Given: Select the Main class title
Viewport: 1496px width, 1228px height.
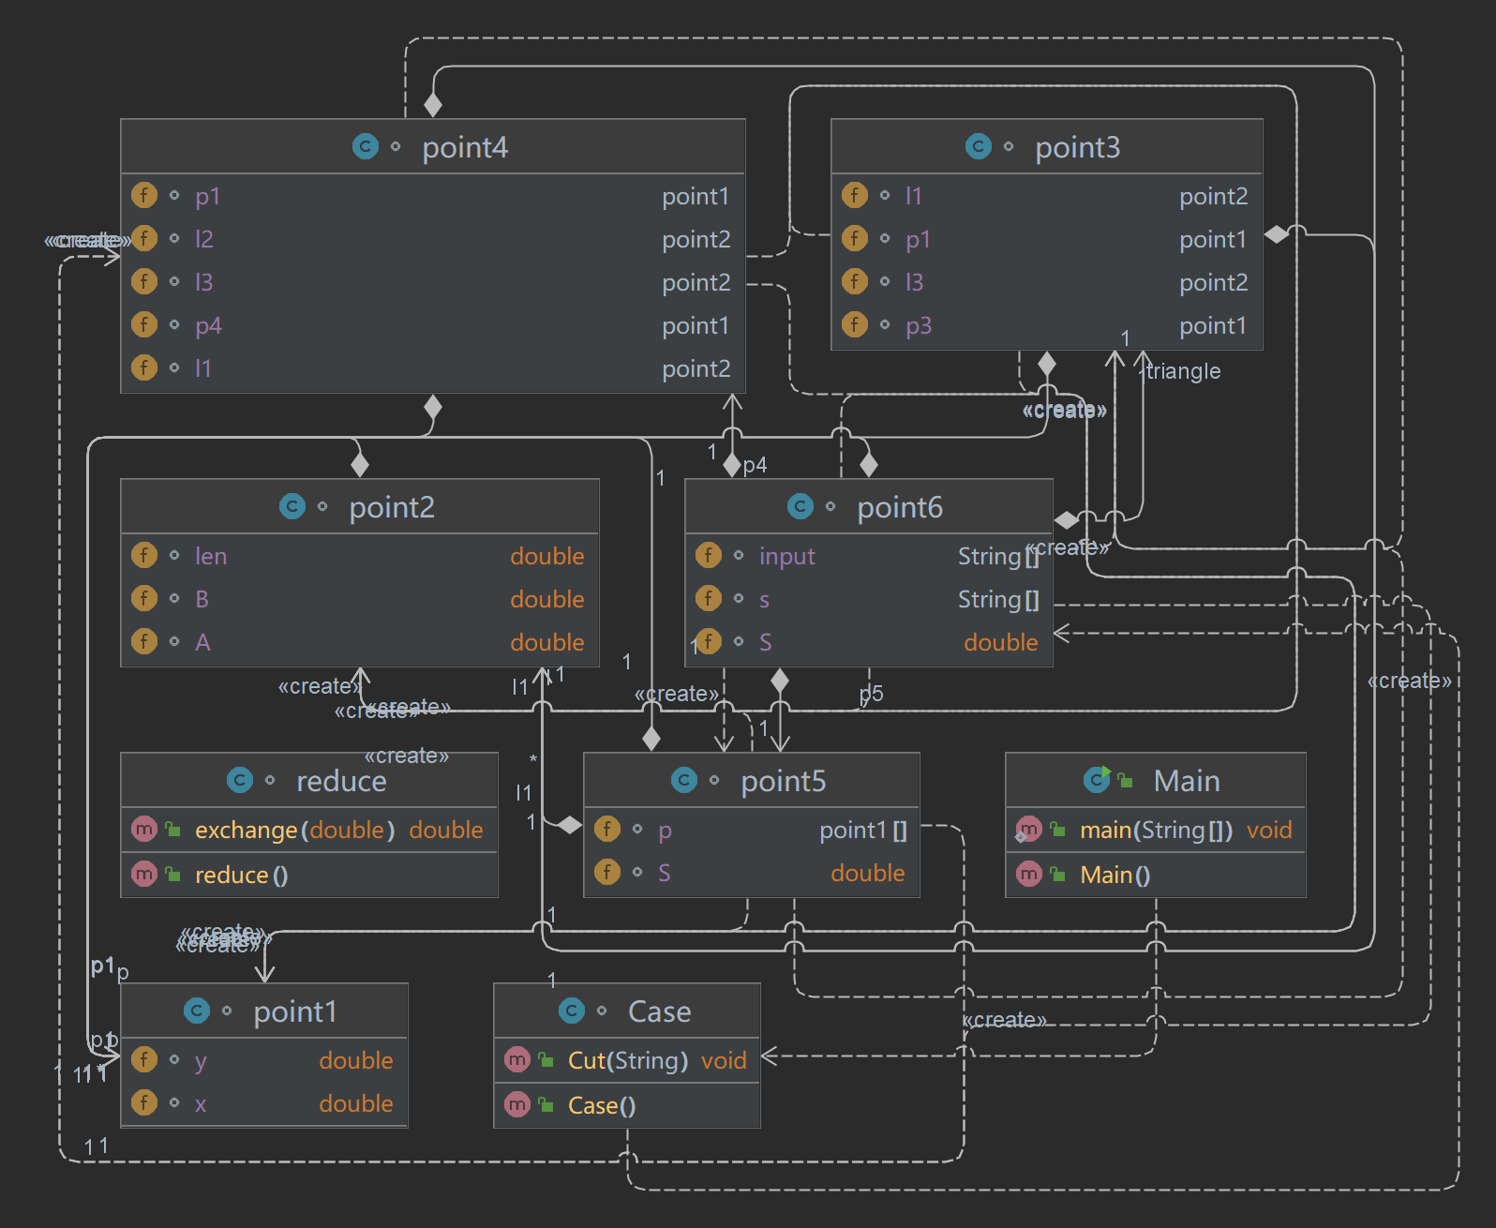Looking at the screenshot, I should (x=1187, y=781).
